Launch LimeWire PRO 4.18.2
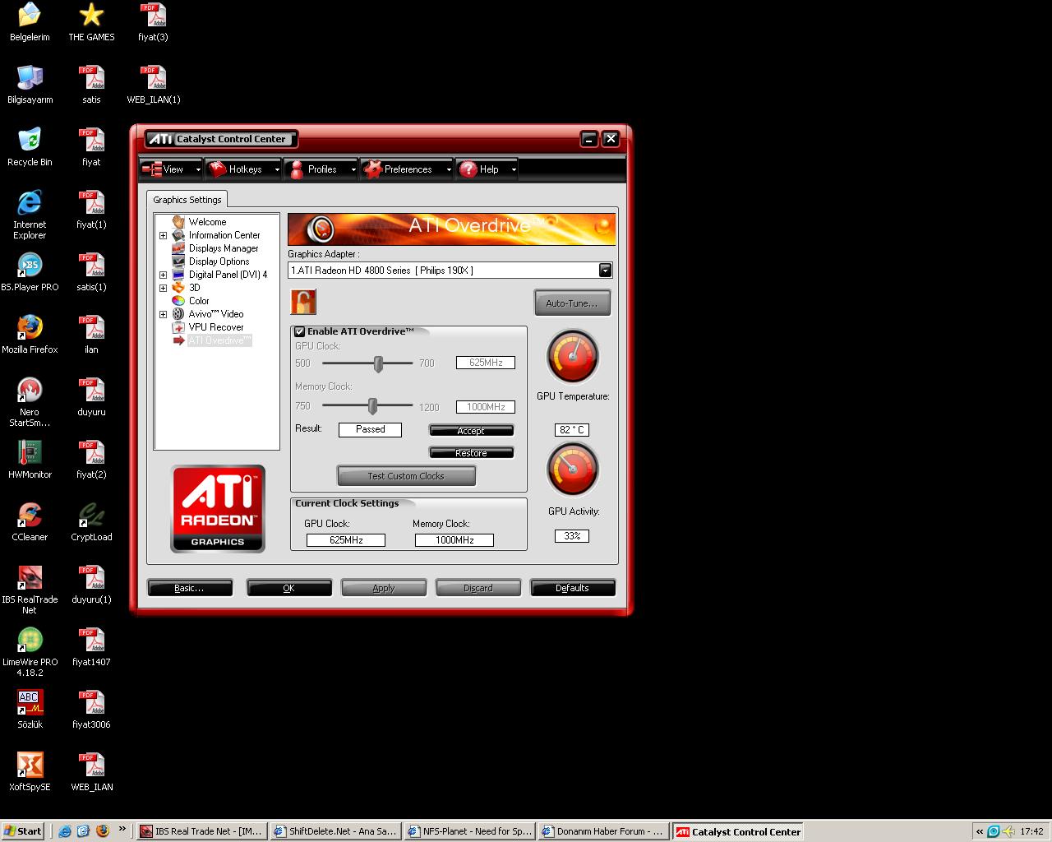Screen dimensions: 1052x842 pos(30,652)
